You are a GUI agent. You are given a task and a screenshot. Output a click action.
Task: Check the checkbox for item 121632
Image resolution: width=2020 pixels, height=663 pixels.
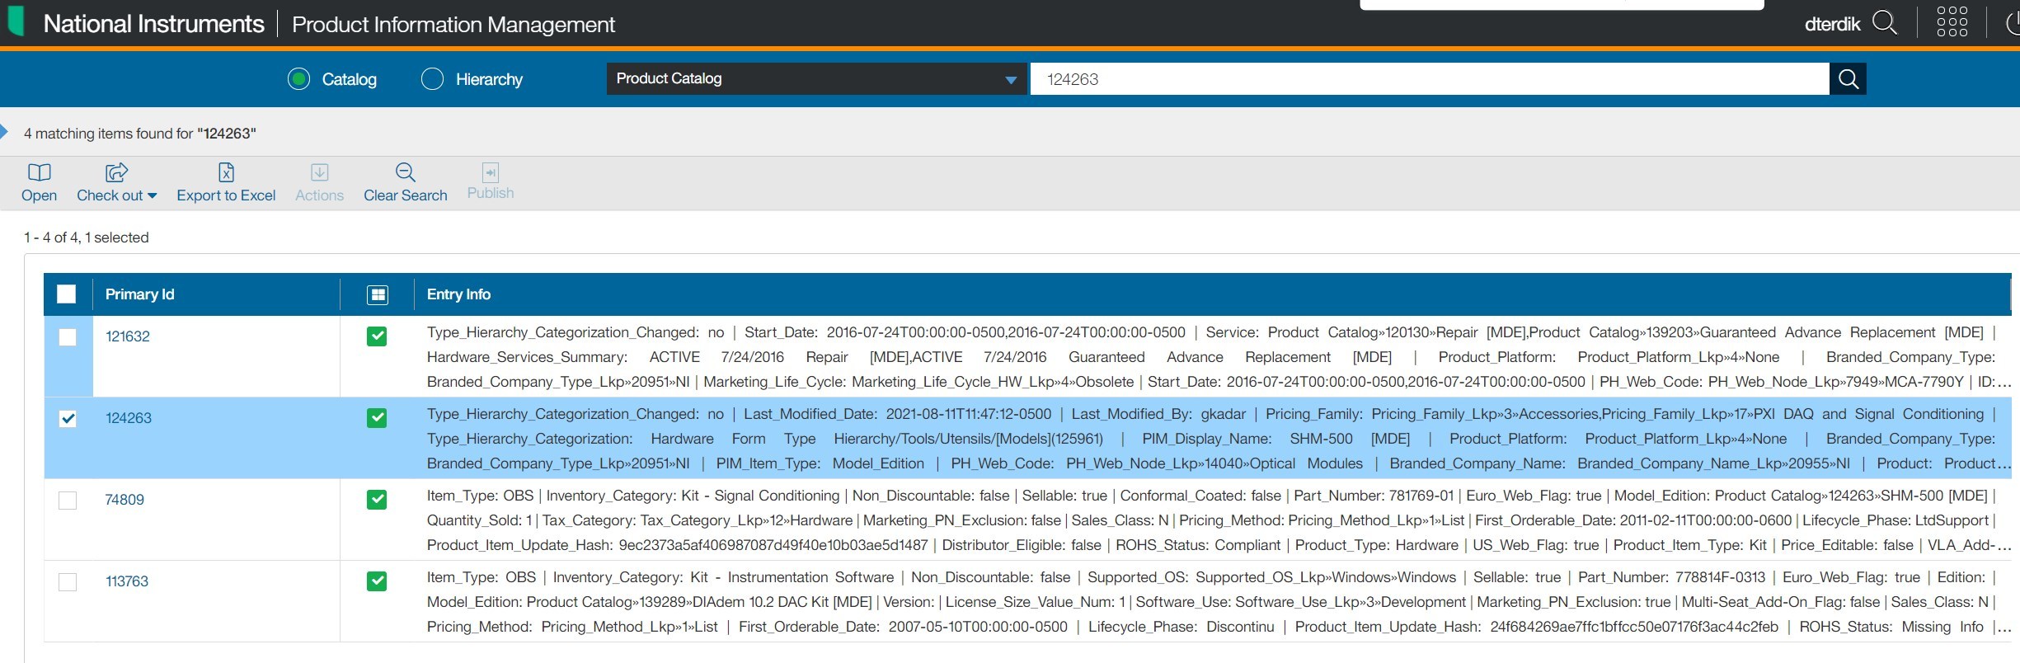click(x=68, y=337)
